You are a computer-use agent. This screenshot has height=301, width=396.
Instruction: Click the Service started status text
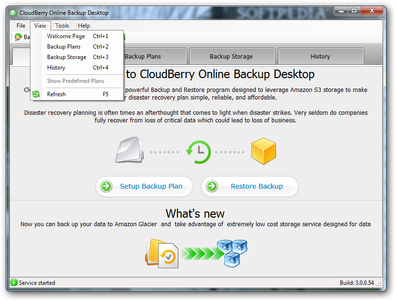pyautogui.click(x=37, y=283)
